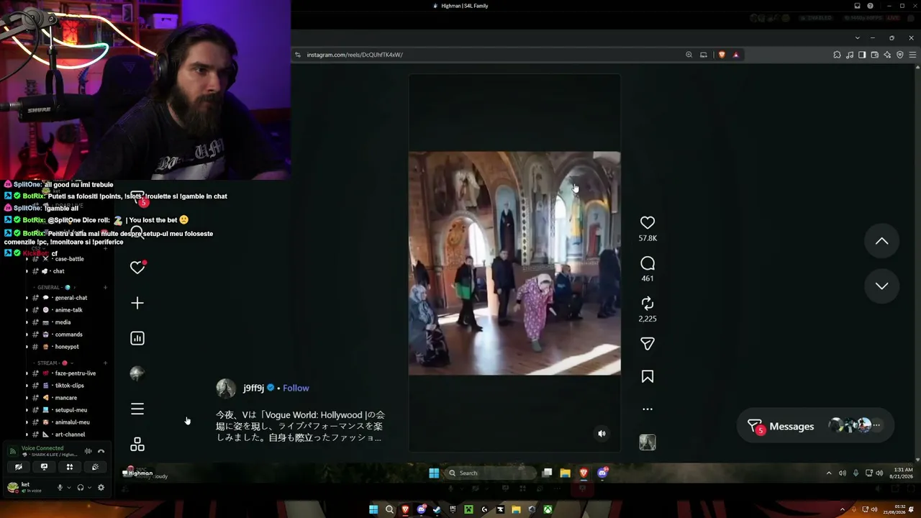Viewport: 921px width, 518px height.
Task: Add a channel to STREAM category
Action: [x=105, y=363]
